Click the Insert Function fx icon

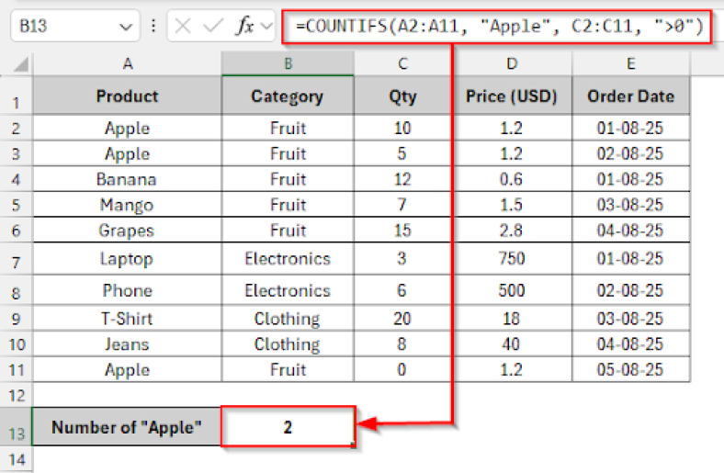(x=244, y=28)
